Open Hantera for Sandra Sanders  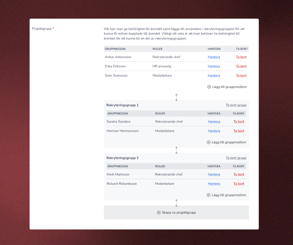click(x=214, y=122)
